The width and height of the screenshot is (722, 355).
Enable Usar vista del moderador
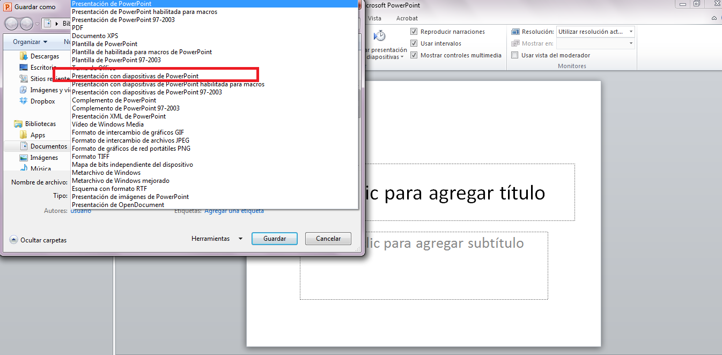click(515, 55)
